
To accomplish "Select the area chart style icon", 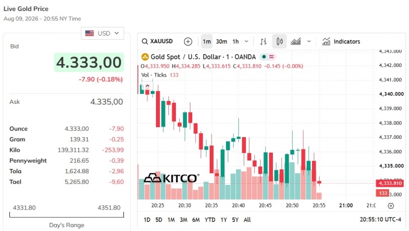I will [296, 41].
